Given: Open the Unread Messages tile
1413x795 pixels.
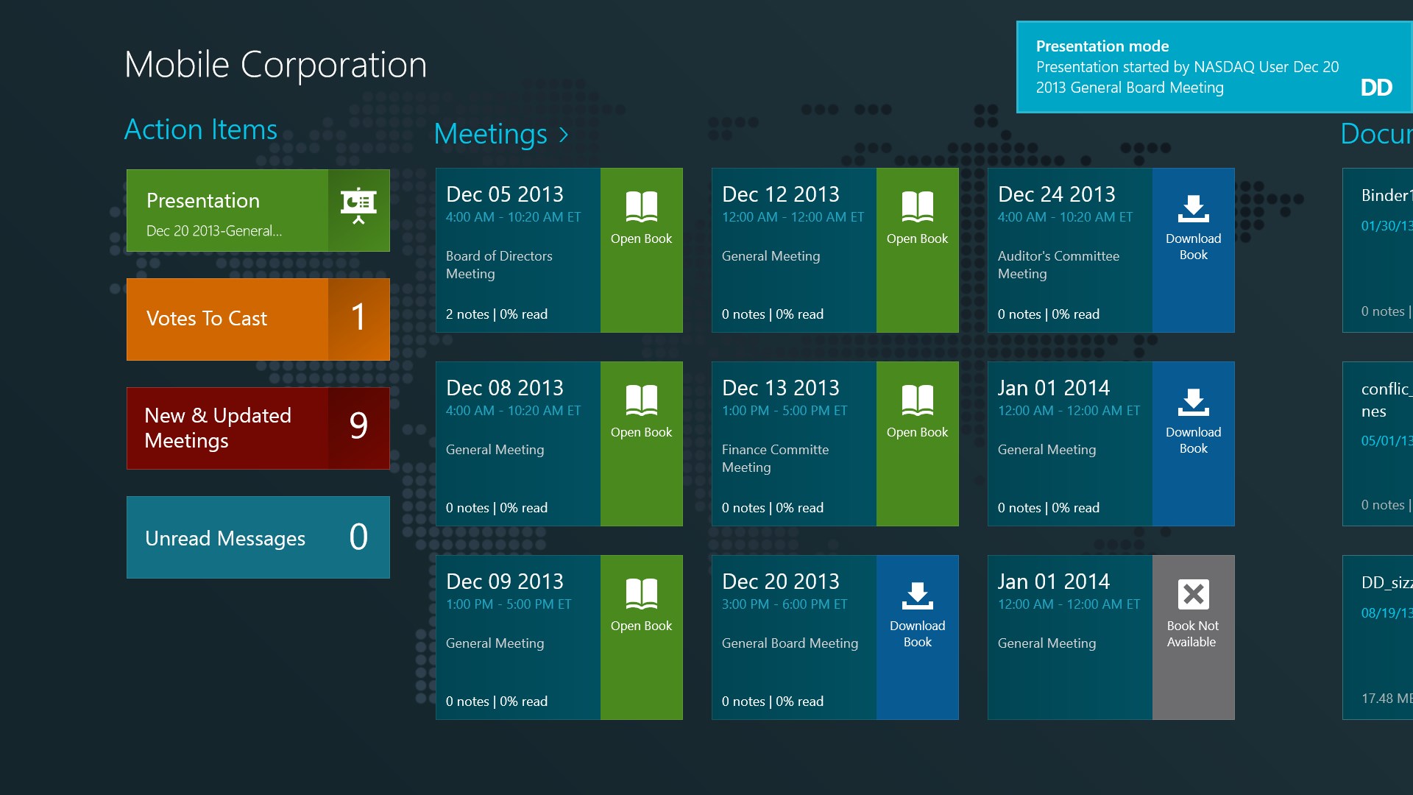Looking at the screenshot, I should [258, 537].
